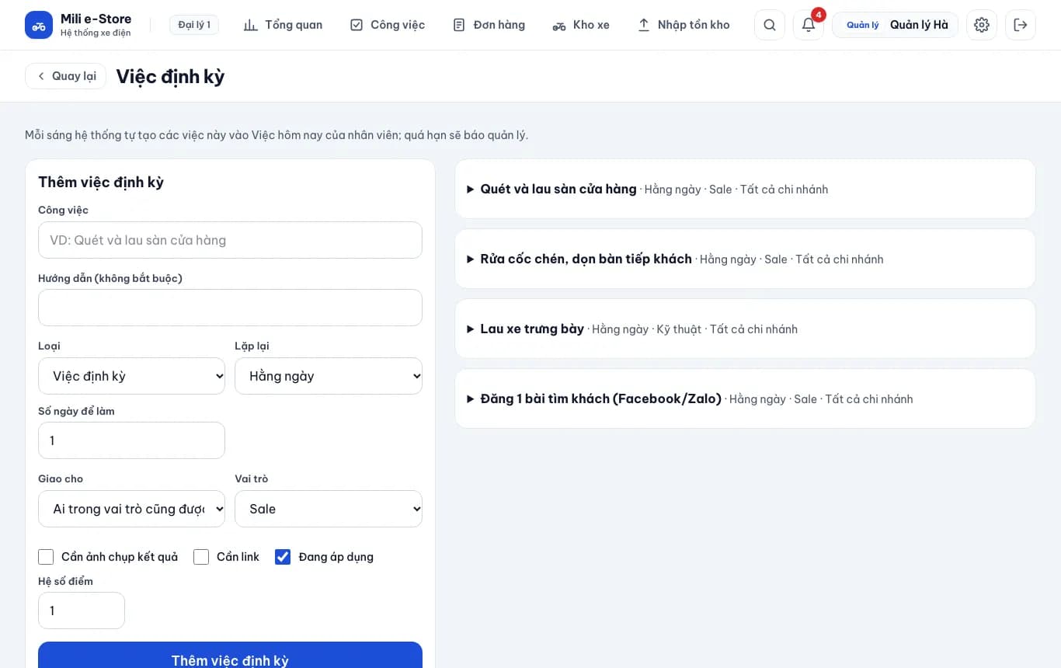Open the Loại dropdown

coord(131,376)
